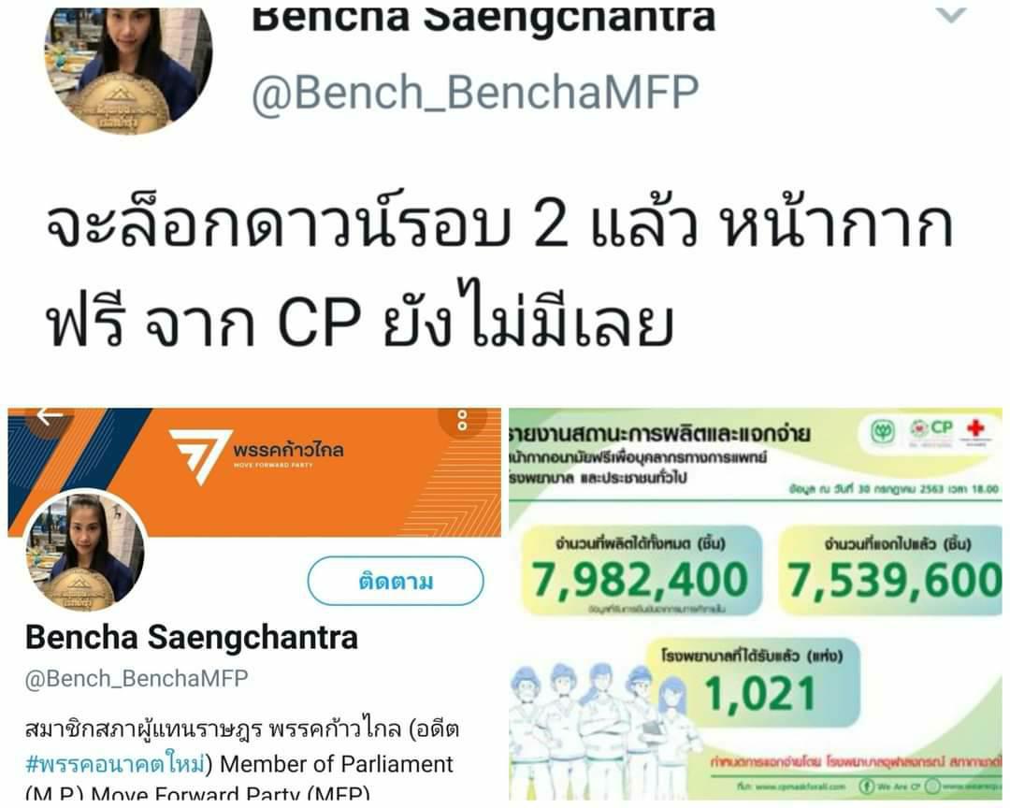Image resolution: width=1010 pixels, height=808 pixels.
Task: Open the small profile avatar photo
Action: 84,549
